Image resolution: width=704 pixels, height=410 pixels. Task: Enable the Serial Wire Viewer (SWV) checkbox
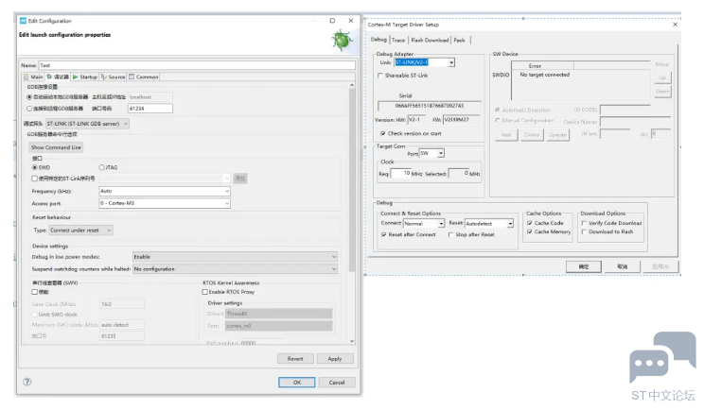click(x=35, y=292)
